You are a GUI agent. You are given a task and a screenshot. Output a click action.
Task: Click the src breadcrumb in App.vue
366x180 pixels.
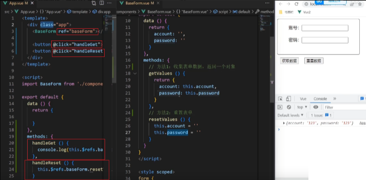[x=7, y=12]
